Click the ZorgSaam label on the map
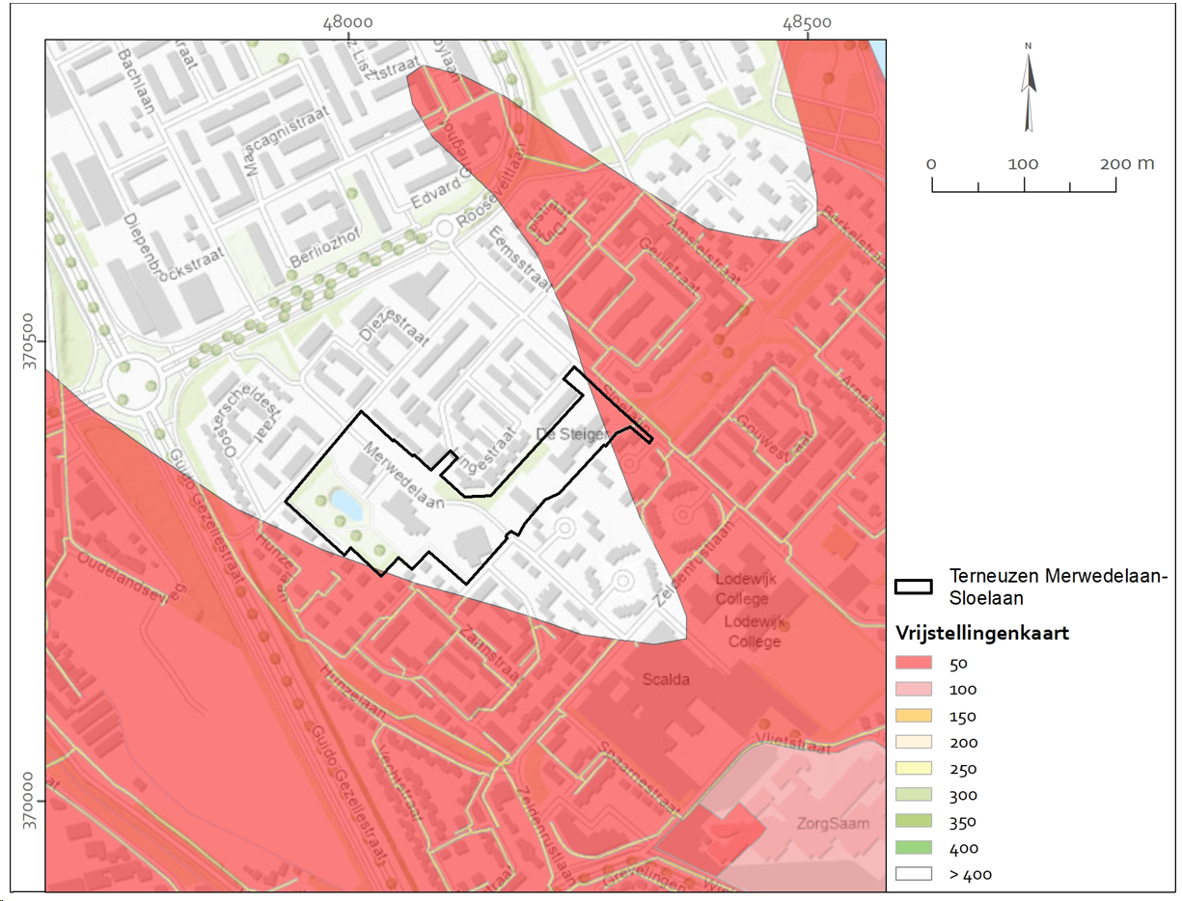1182x901 pixels. point(833,824)
